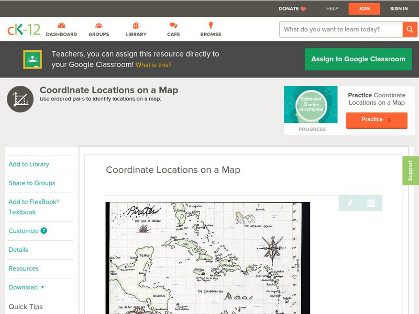This screenshot has width=419, height=314.
Task: Select the pencil highlight tool icon
Action: (x=350, y=203)
